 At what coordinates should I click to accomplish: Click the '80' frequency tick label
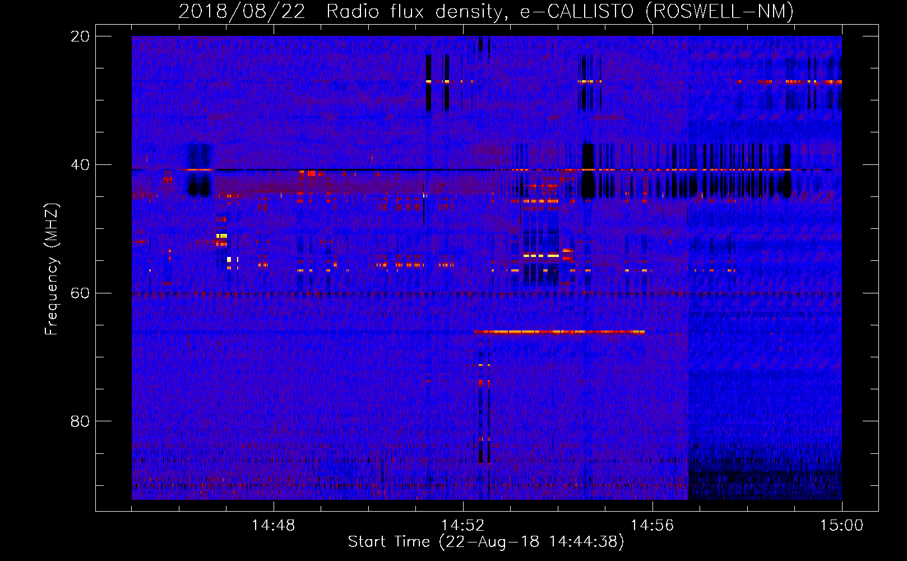(x=80, y=421)
